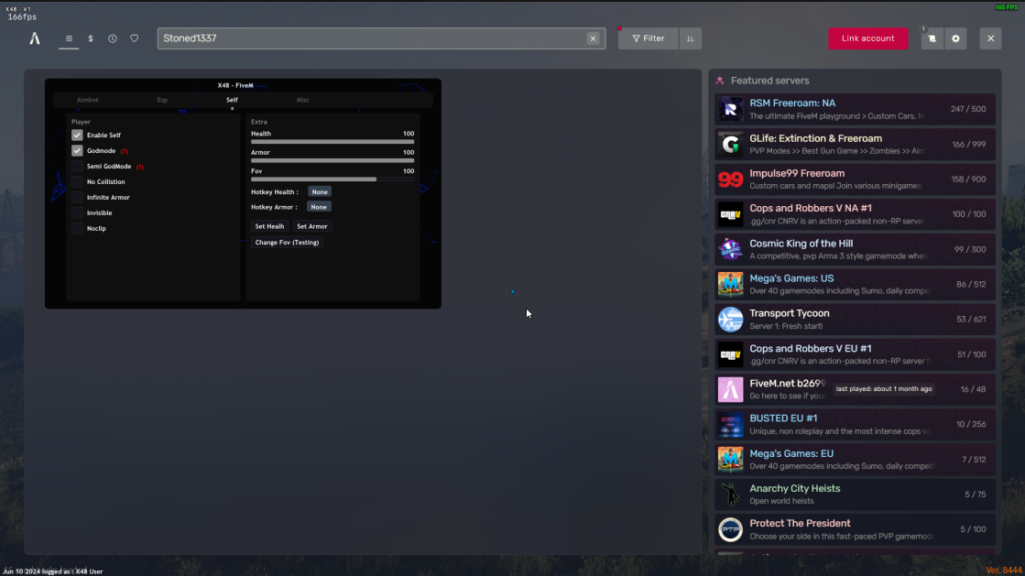Select the dollar sign paid servers icon
Viewport: 1025px width, 576px height.
tap(90, 38)
